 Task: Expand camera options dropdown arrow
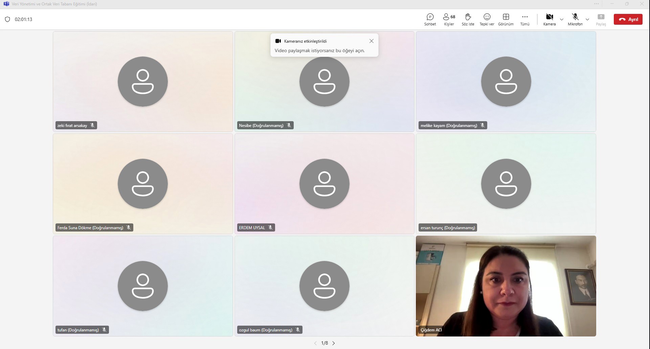[x=562, y=20]
